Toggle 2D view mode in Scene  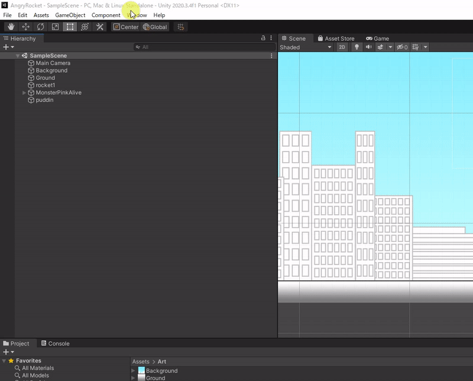coord(342,47)
